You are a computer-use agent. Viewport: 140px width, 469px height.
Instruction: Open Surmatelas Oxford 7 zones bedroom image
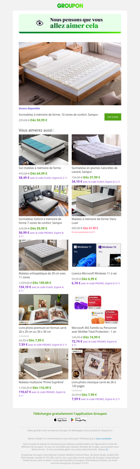pyautogui.click(x=43, y=201)
